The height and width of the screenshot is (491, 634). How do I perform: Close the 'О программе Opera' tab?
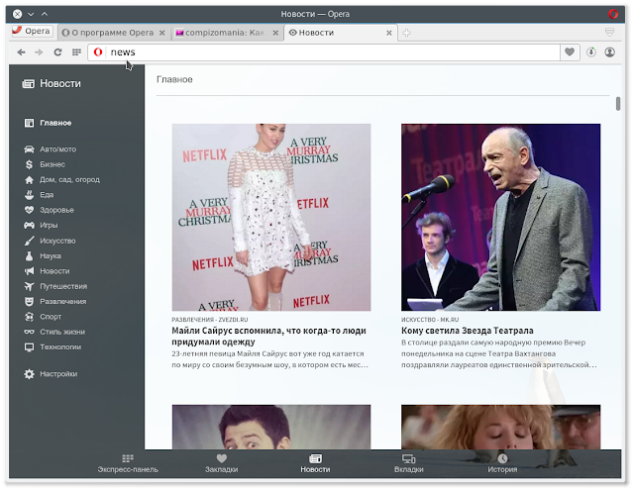pos(162,33)
